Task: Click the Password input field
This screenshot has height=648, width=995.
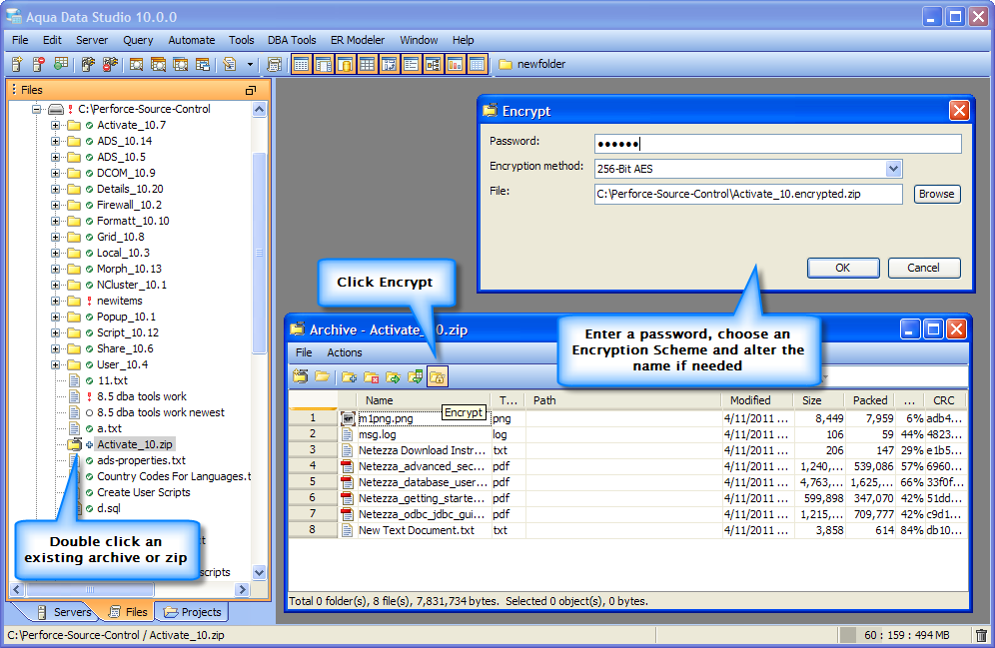Action: [778, 144]
